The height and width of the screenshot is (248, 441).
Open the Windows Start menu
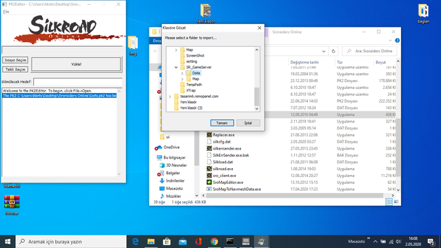[x=8, y=242]
